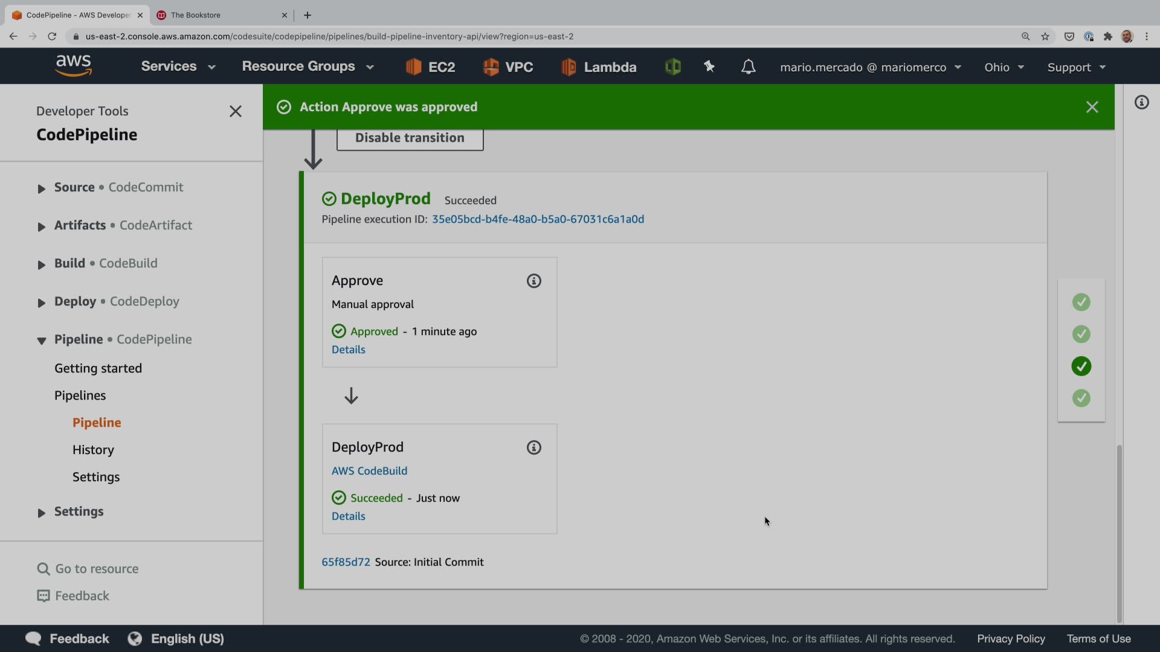Viewport: 1160px width, 652px height.
Task: Expand the Build CodeBuild section
Action: pos(41,264)
